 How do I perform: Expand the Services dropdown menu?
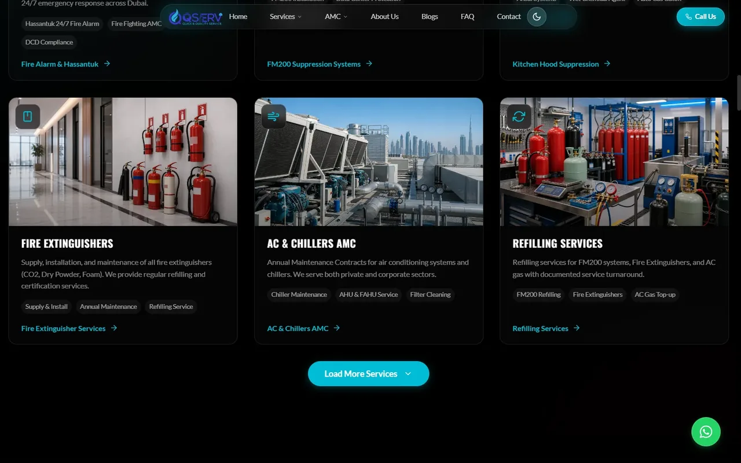tap(285, 17)
